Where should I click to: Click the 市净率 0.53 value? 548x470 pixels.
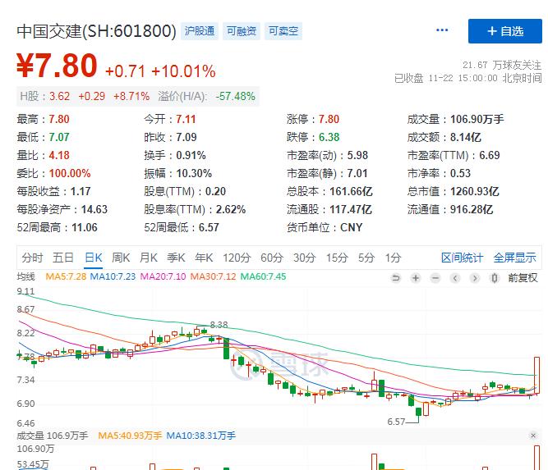[x=460, y=173]
